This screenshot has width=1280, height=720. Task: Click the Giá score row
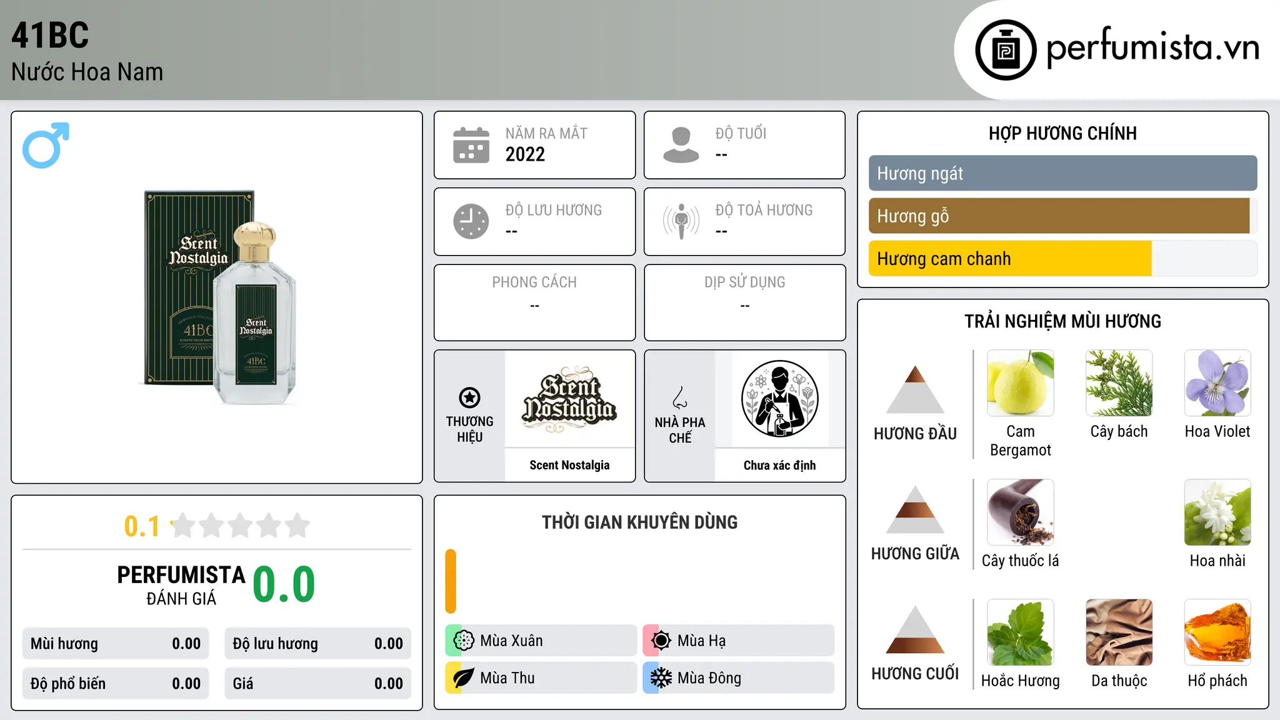coord(317,683)
